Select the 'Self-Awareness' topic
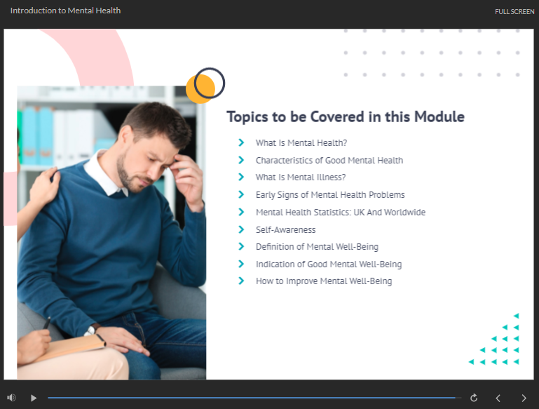This screenshot has width=539, height=409. coord(285,230)
